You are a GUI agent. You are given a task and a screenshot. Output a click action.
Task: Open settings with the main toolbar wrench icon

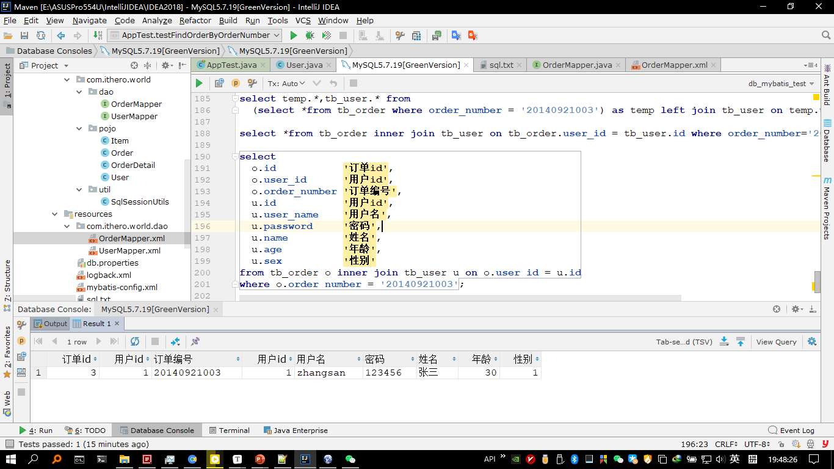point(400,35)
